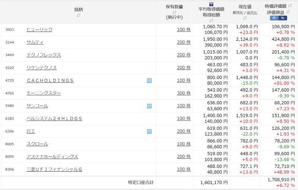The width and height of the screenshot is (298, 190).
Task: Open the help icon above 平均取得価額
Action: (x=211, y=4)
